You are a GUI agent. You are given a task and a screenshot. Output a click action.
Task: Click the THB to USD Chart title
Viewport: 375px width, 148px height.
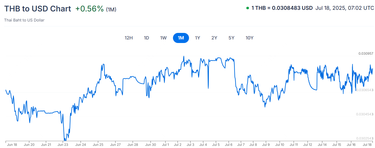pyautogui.click(x=37, y=9)
